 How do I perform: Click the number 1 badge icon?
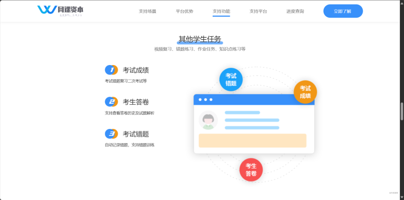coord(111,70)
